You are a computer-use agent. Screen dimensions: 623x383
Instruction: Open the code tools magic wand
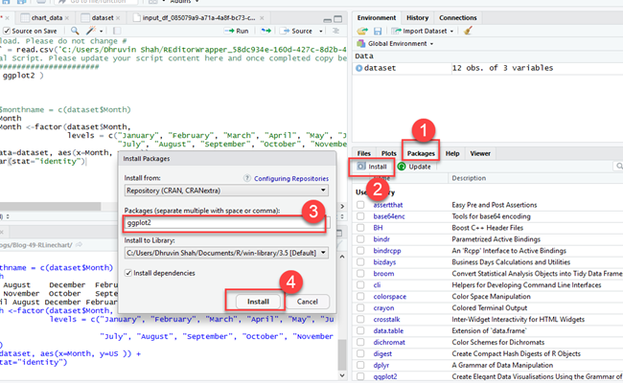point(92,31)
